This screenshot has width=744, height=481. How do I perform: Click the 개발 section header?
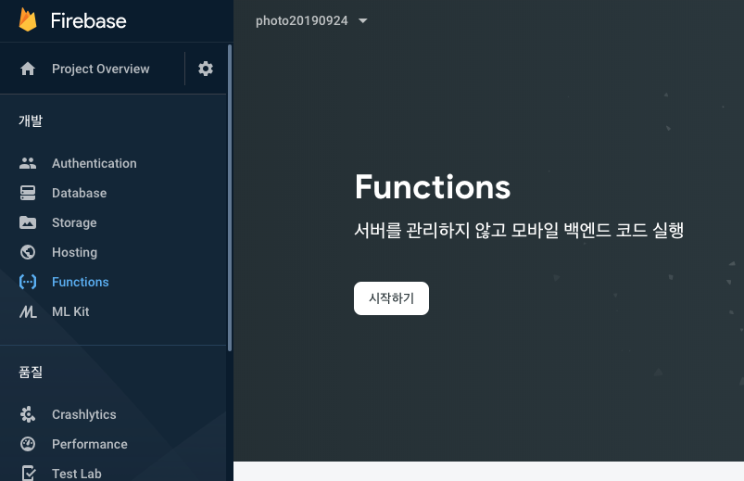coord(31,120)
